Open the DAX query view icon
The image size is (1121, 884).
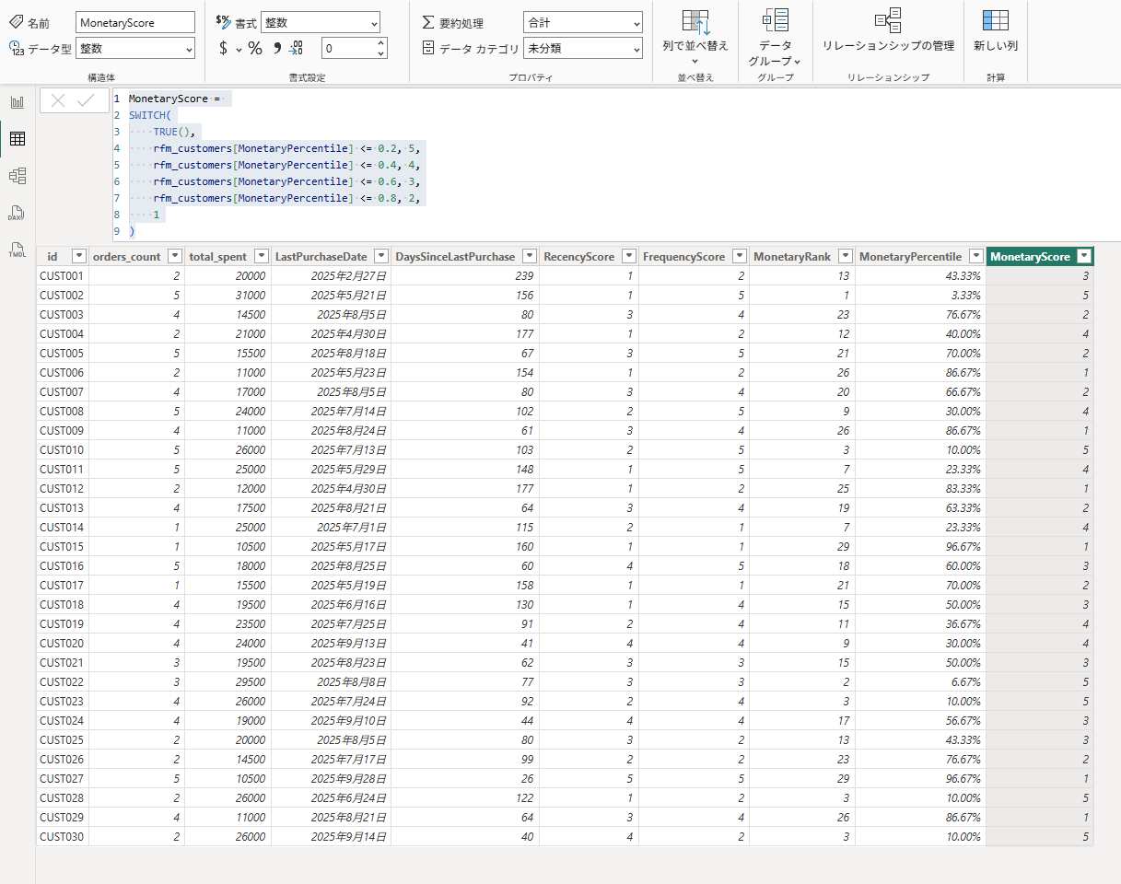17,214
